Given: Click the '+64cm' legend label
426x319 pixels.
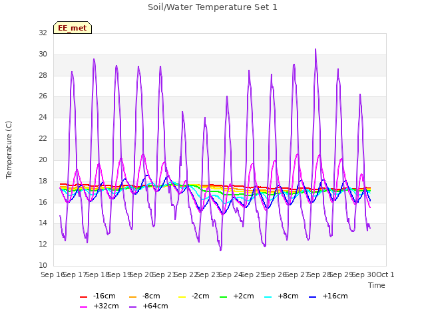Looking at the screenshot, I should pyautogui.click(x=155, y=306).
